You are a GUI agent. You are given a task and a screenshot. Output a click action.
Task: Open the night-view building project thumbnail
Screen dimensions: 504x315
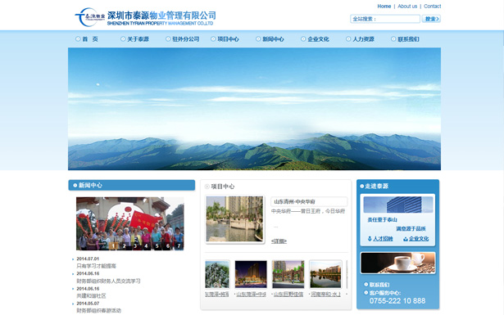click(x=251, y=274)
